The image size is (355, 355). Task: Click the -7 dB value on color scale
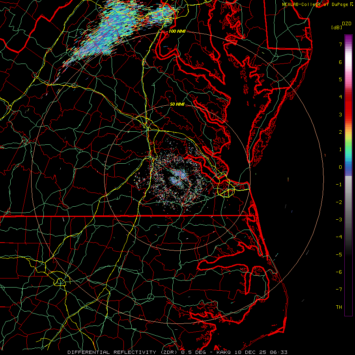(x=339, y=290)
